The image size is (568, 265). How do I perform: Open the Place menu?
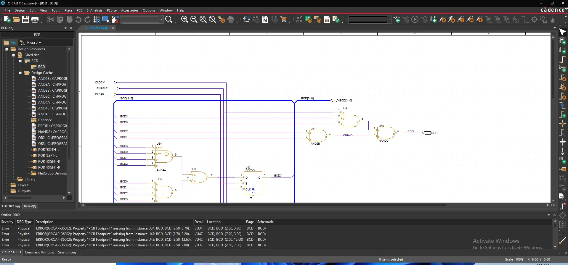(x=68, y=10)
